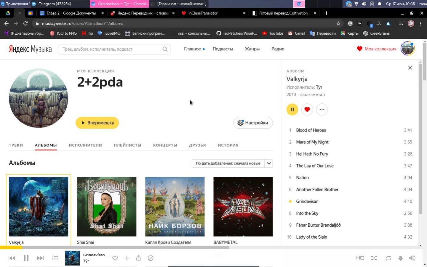427x267 pixels.
Task: Bookmark page with star icon
Action: click(338, 23)
